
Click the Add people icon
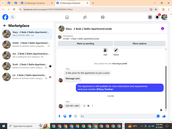tap(105, 50)
